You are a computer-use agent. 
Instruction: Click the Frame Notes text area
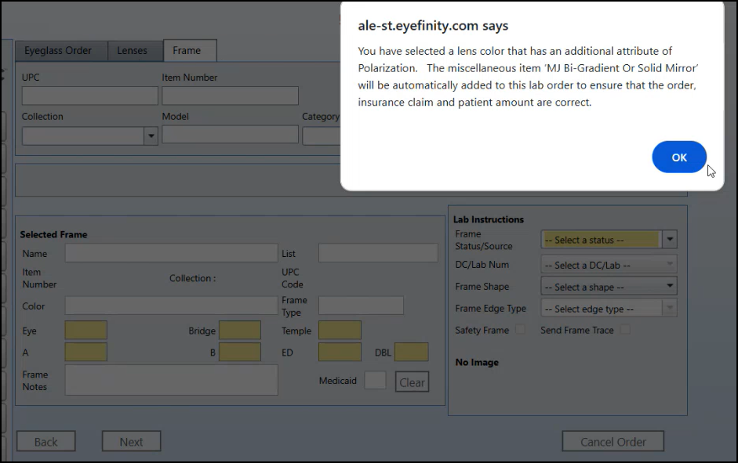tap(171, 380)
